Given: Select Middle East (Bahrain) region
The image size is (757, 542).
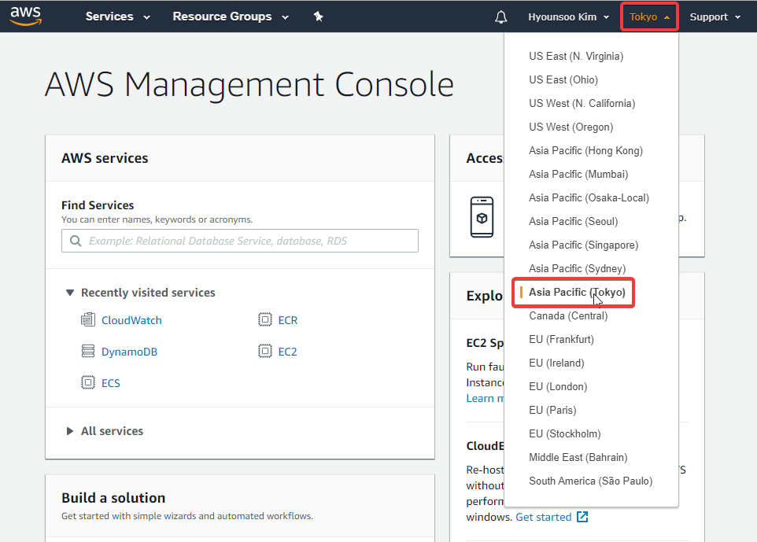Looking at the screenshot, I should pyautogui.click(x=578, y=458).
